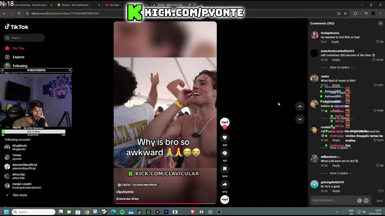
Task: Open Danijel Lizačić account
Action: coord(27,186)
